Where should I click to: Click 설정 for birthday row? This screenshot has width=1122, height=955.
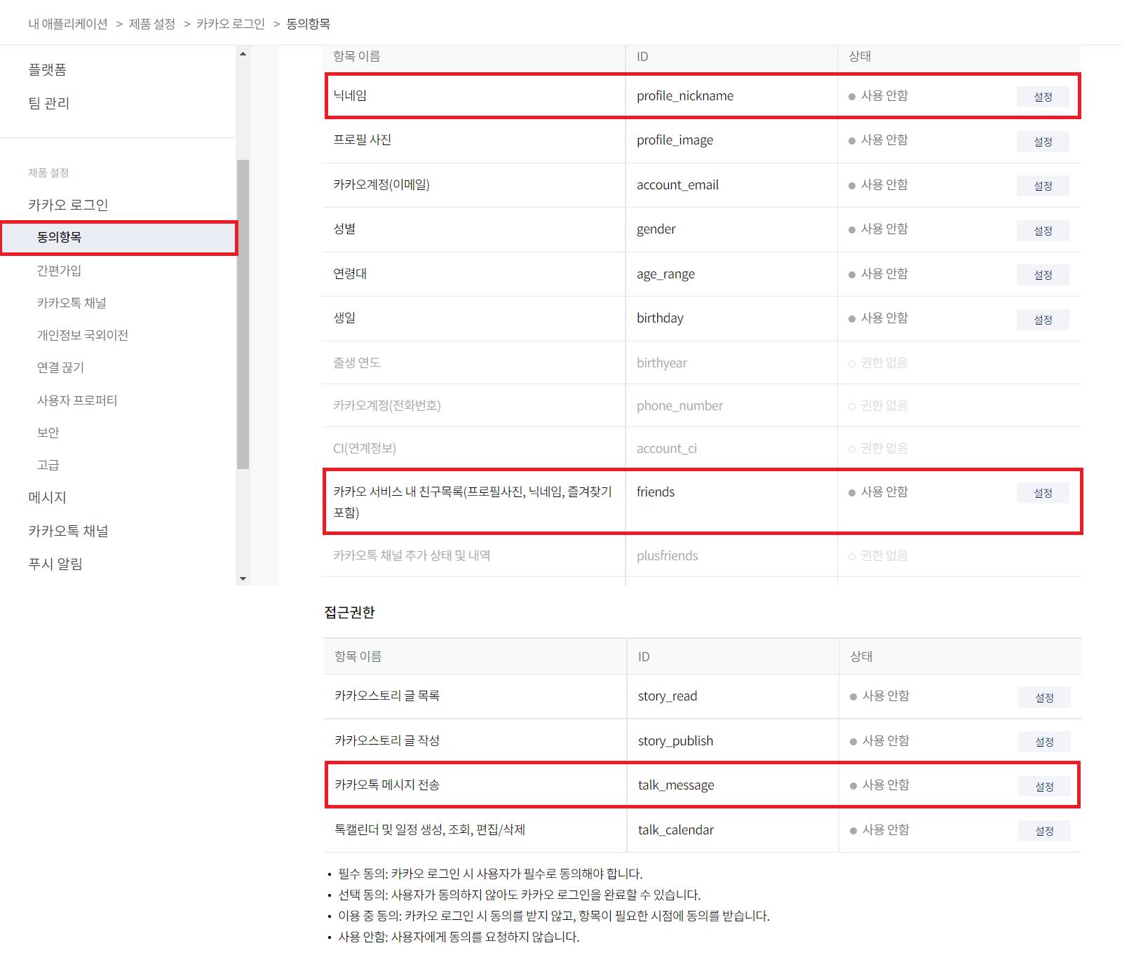[1043, 320]
